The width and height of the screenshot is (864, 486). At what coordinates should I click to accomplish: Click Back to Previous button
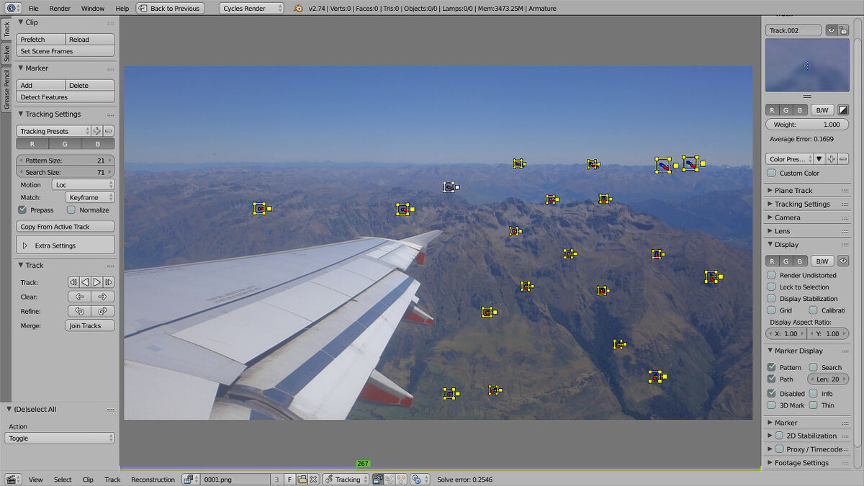170,8
